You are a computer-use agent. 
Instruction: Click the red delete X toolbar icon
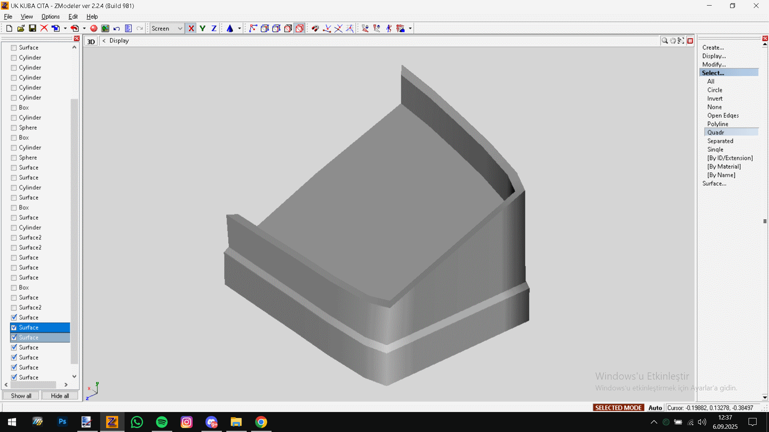[x=44, y=28]
